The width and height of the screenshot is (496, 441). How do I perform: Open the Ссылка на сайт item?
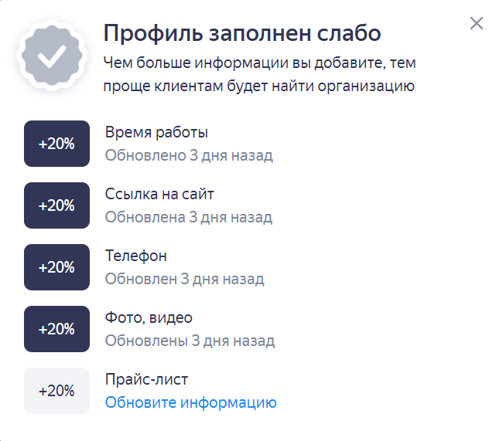click(x=159, y=194)
